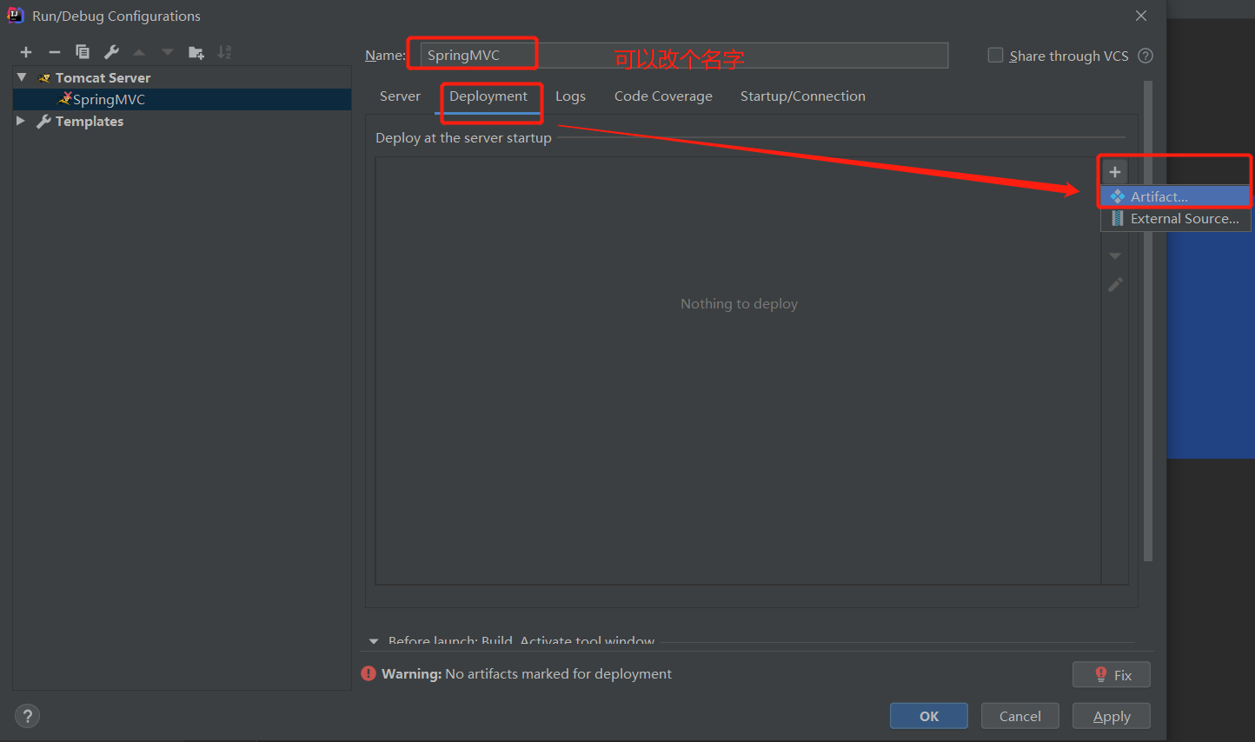Click the OK button
Image resolution: width=1255 pixels, height=742 pixels.
coord(928,716)
